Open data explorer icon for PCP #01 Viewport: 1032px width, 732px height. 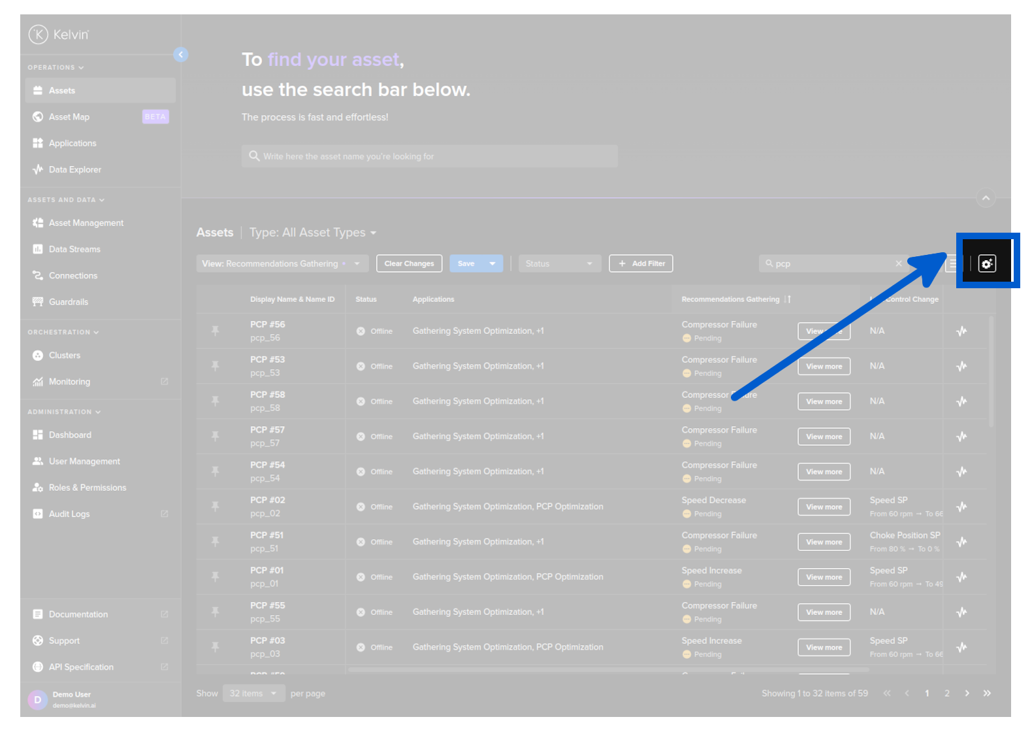tap(961, 577)
